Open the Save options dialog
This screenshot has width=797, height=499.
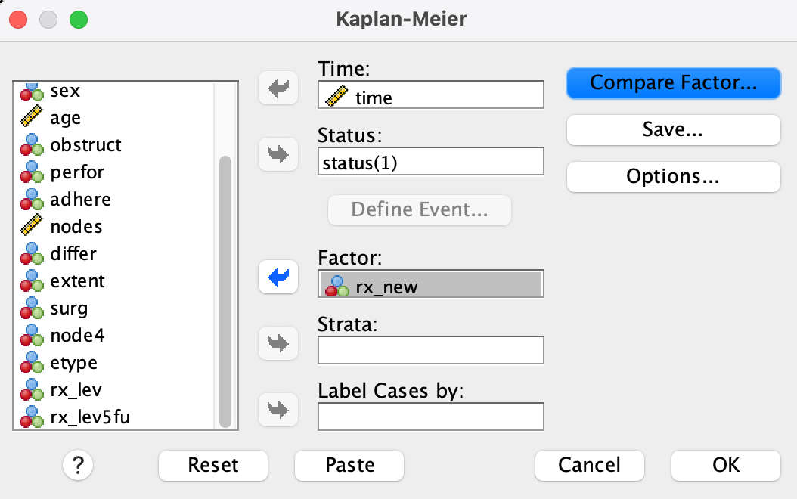[x=673, y=129]
